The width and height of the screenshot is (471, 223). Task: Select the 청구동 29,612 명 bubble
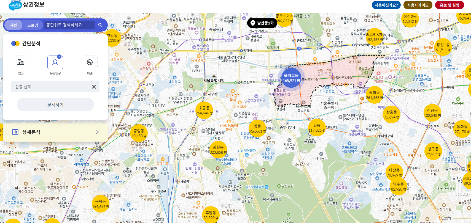(x=433, y=151)
